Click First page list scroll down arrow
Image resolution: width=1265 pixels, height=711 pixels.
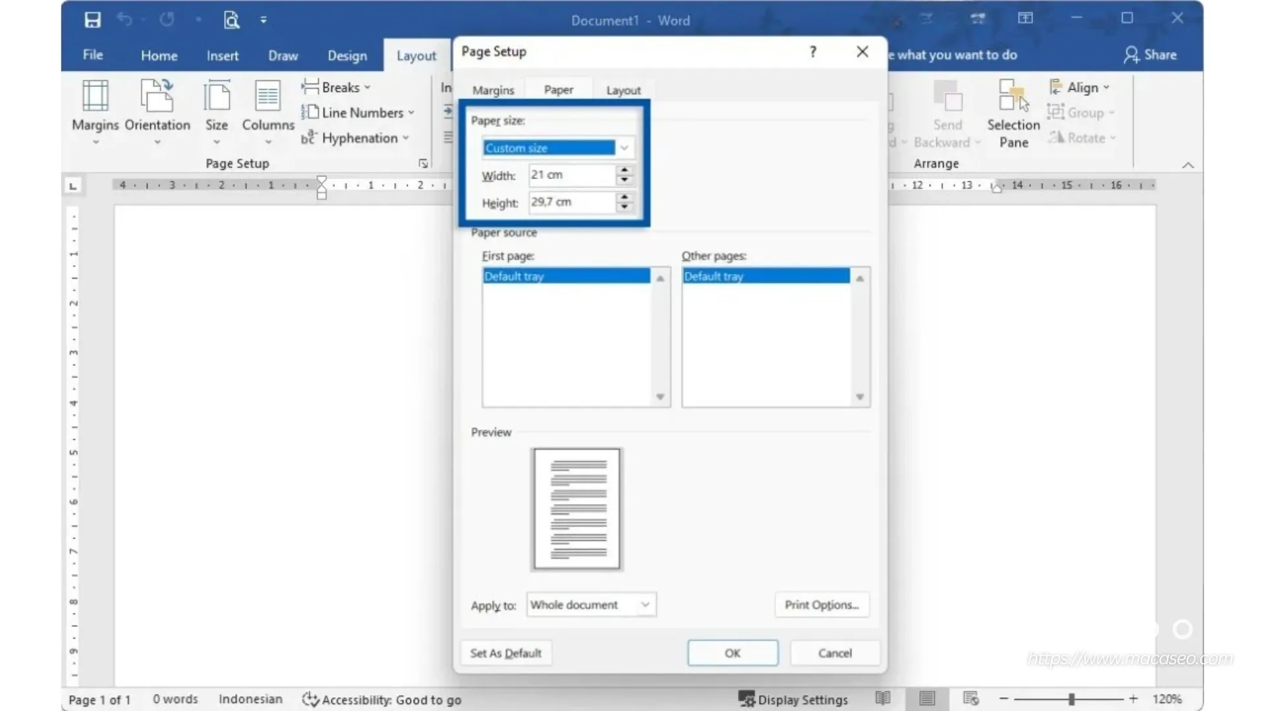tap(660, 396)
